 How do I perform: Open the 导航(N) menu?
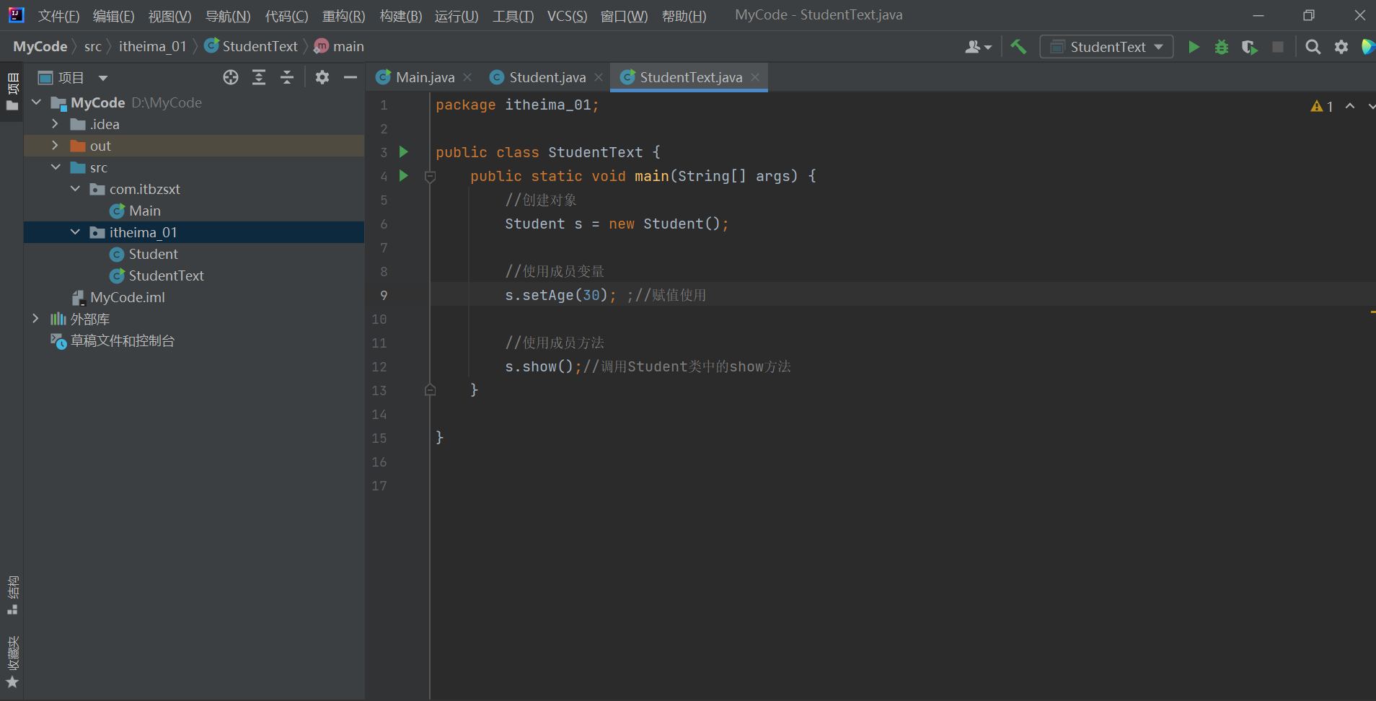click(228, 16)
